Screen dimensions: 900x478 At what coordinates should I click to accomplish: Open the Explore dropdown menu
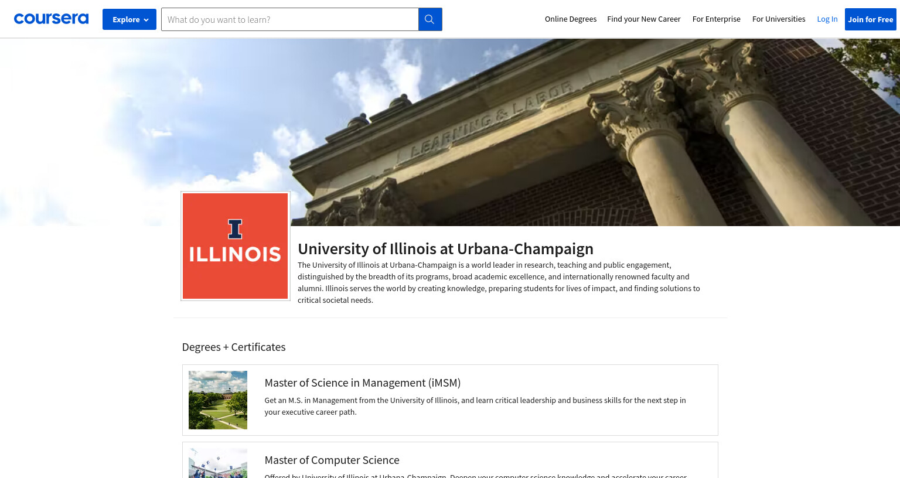pyautogui.click(x=129, y=19)
